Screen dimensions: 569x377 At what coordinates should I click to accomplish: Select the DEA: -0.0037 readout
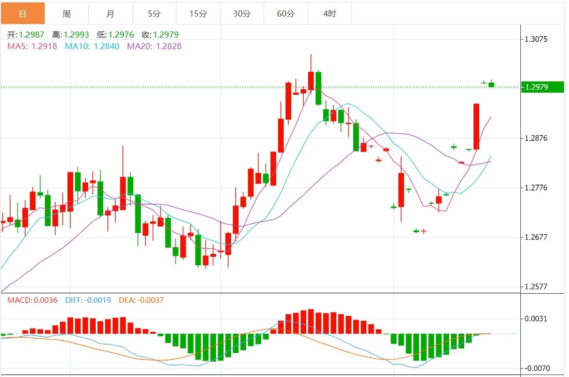141,300
